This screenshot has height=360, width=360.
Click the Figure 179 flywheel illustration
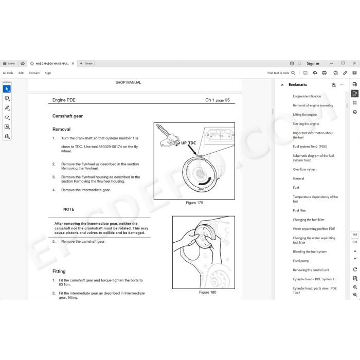tap(194, 160)
